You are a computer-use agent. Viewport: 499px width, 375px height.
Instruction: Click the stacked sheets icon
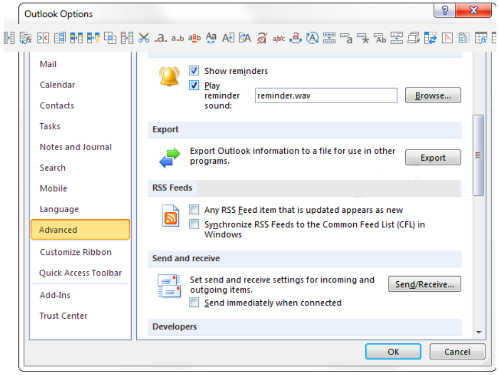coord(413,38)
